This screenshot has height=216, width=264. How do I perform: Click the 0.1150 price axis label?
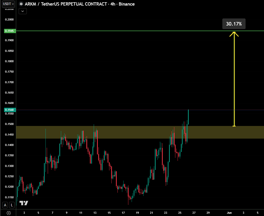(9, 197)
